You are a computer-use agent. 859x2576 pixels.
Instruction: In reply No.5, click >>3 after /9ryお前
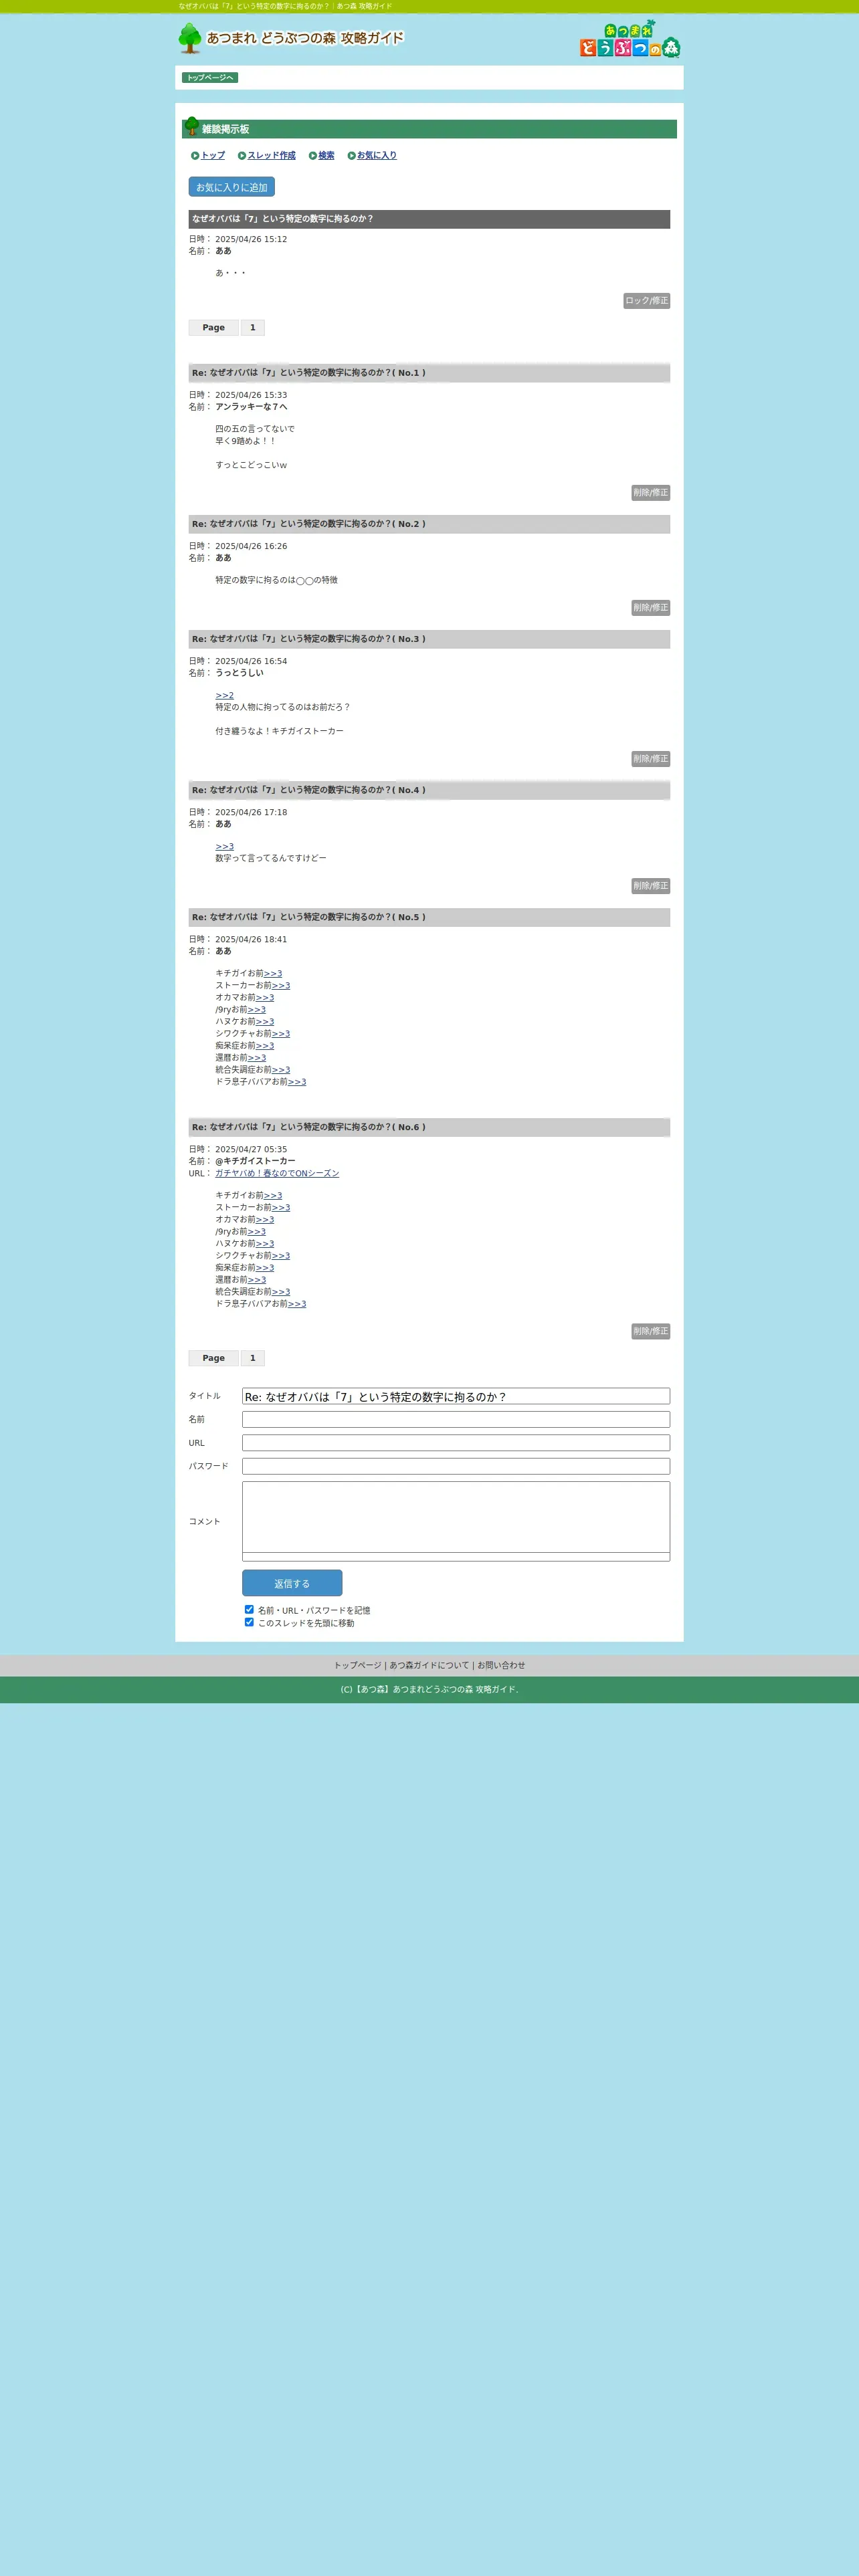(257, 1010)
